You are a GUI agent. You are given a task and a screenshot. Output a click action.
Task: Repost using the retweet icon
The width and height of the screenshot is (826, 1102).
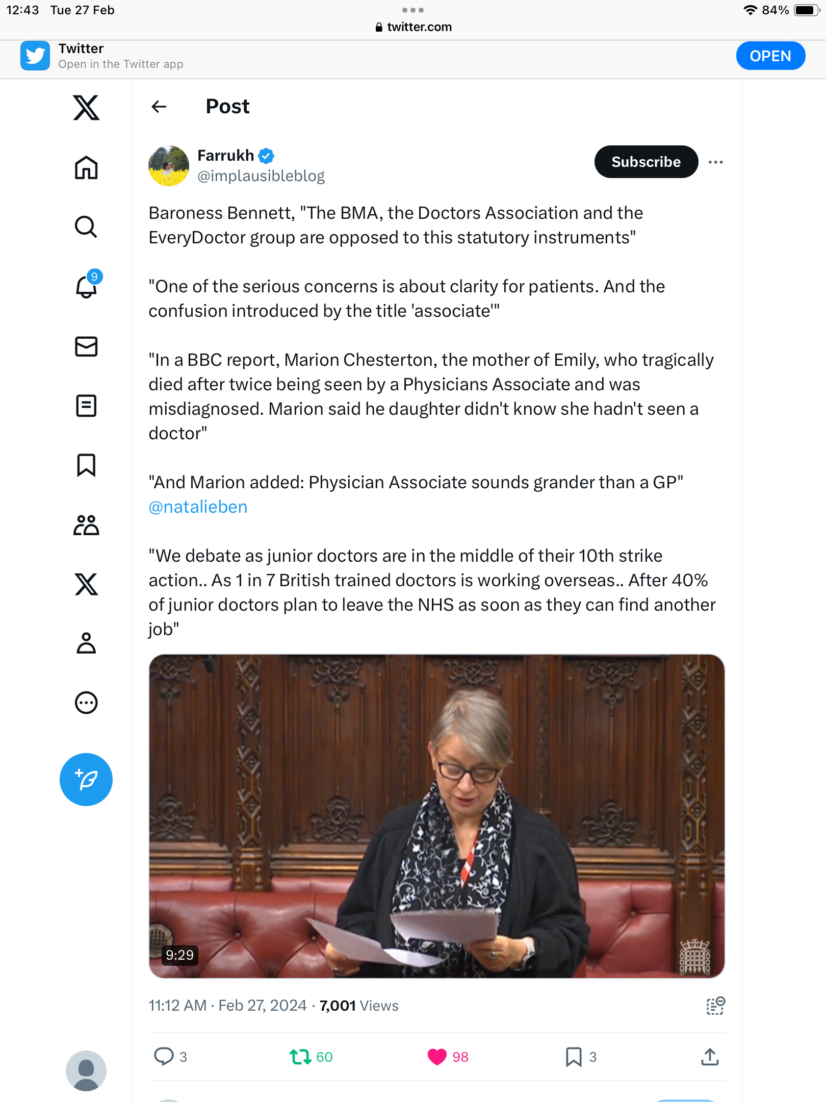tap(300, 1057)
